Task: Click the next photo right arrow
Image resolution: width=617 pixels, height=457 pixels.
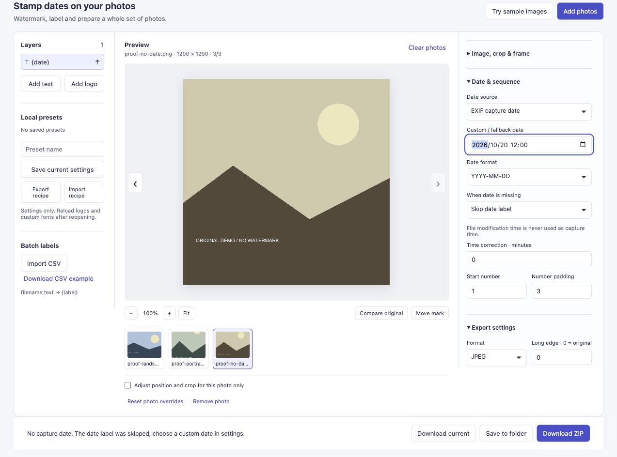Action: 438,183
